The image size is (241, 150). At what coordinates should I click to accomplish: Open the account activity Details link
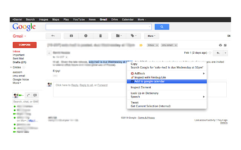[224, 123]
